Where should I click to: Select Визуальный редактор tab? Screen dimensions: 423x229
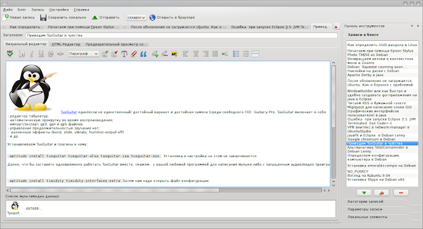[26, 44]
